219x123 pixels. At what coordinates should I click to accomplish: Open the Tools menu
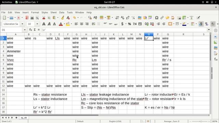tap(70, 12)
